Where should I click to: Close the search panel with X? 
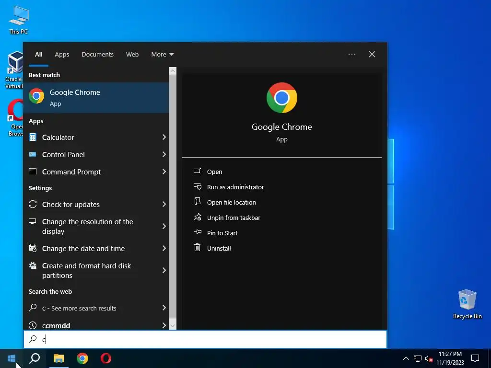(x=372, y=54)
